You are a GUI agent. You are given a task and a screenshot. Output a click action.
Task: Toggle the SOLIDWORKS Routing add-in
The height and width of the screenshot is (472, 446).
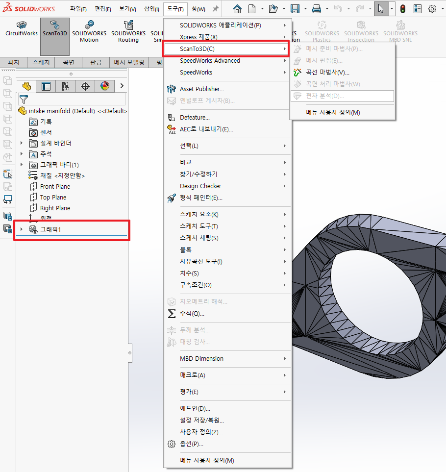[x=128, y=31]
